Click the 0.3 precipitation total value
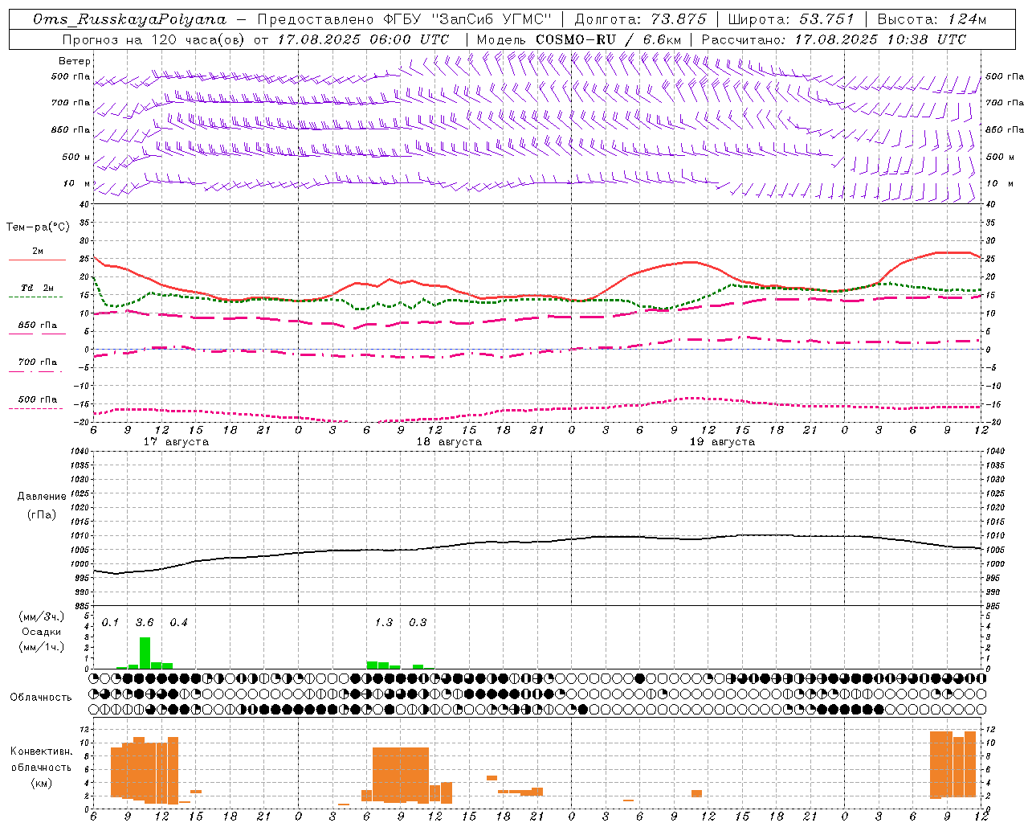The width and height of the screenshot is (1028, 823). [x=418, y=622]
